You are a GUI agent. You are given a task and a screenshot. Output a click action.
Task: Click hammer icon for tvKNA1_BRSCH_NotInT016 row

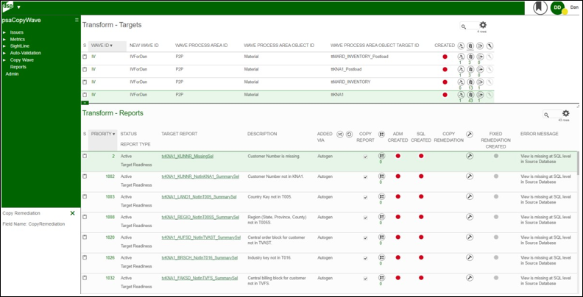470,257
